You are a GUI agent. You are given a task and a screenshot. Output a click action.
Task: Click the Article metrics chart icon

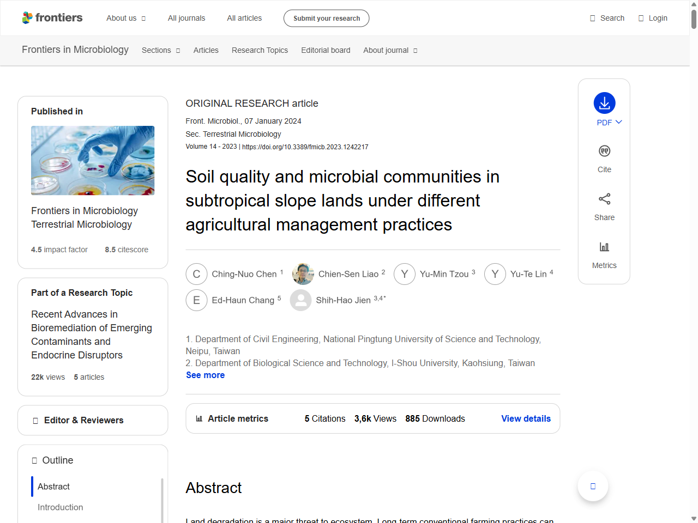point(199,418)
